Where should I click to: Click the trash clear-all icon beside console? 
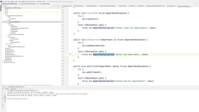(x=5, y=101)
